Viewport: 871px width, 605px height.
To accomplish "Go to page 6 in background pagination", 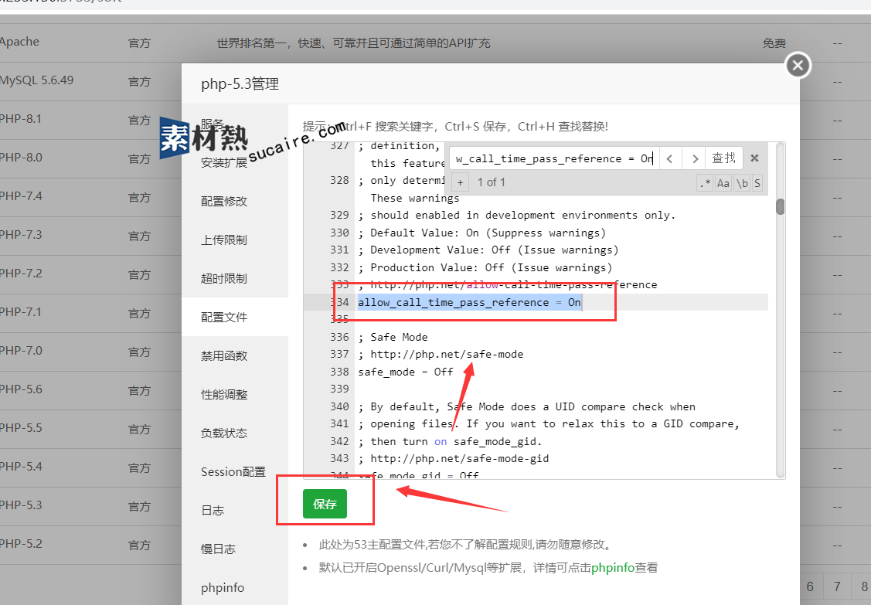I will [810, 586].
